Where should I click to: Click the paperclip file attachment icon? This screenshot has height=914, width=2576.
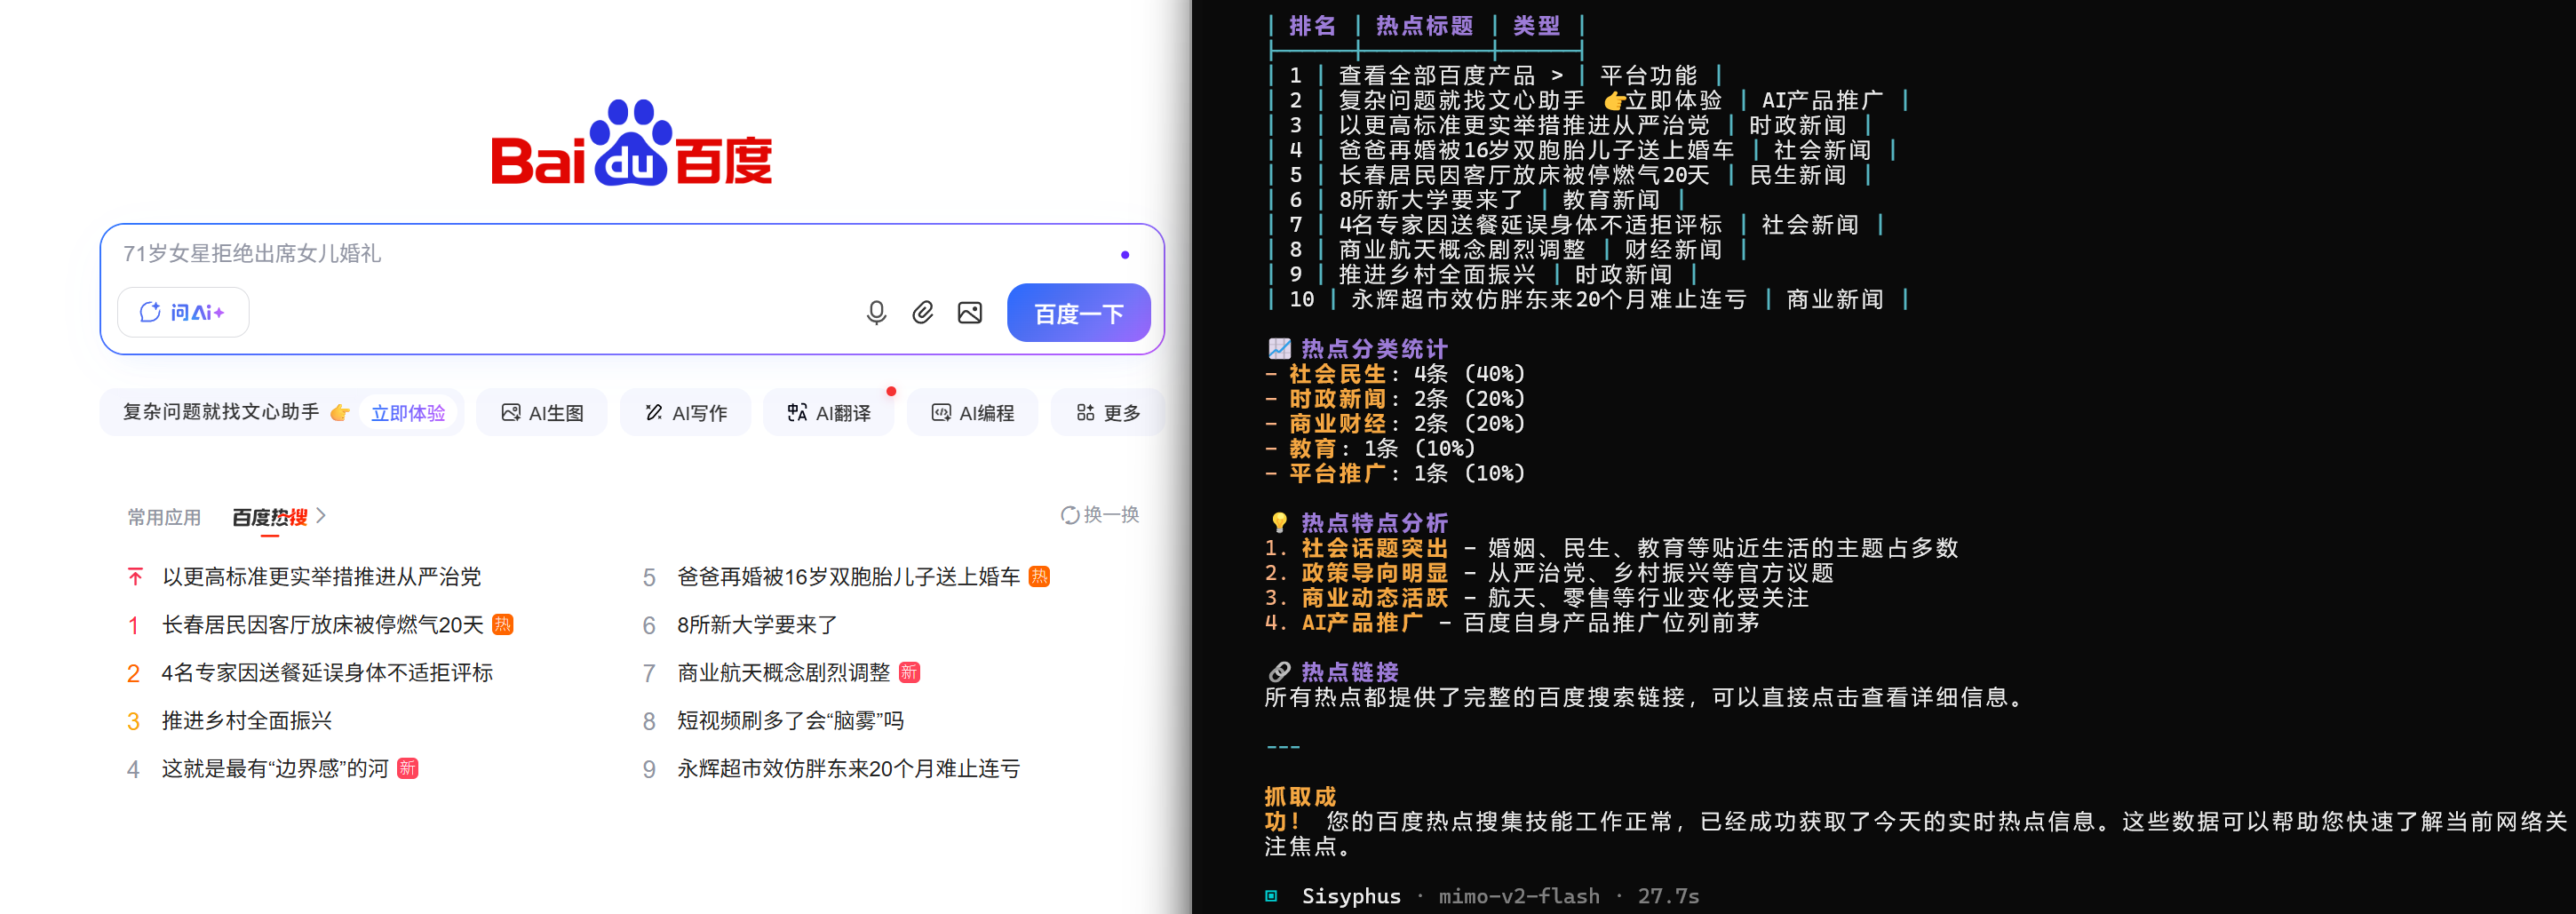pyautogui.click(x=922, y=313)
